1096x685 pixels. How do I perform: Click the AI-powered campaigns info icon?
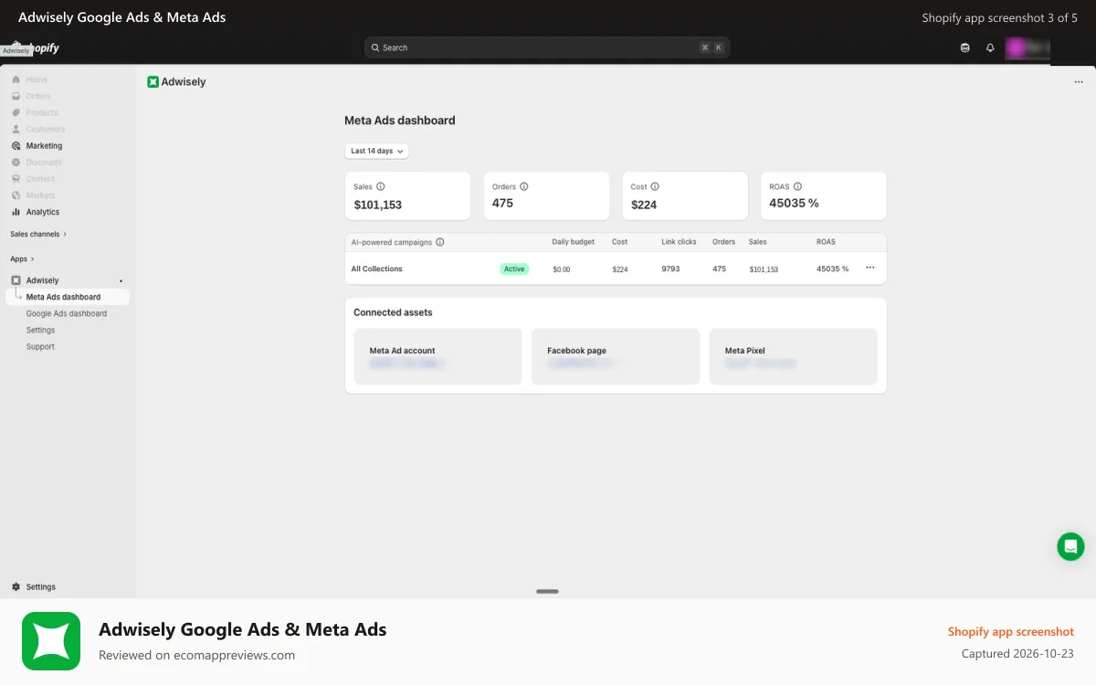pos(440,242)
